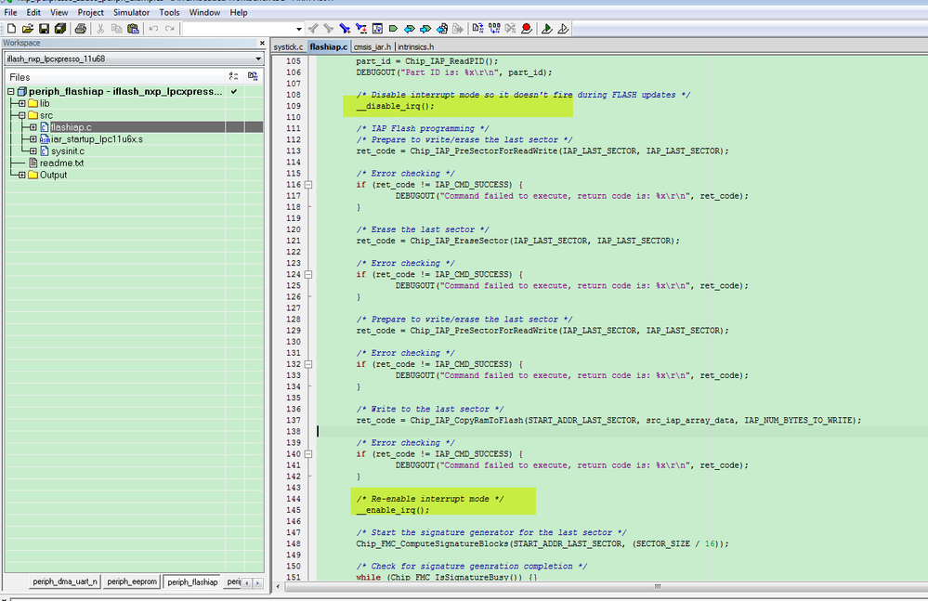This screenshot has height=601, width=928.
Task: Expand the flashiap.c file node
Action: click(33, 127)
